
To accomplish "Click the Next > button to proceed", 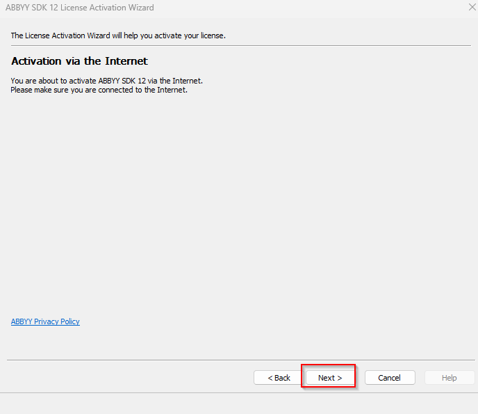I will click(330, 378).
